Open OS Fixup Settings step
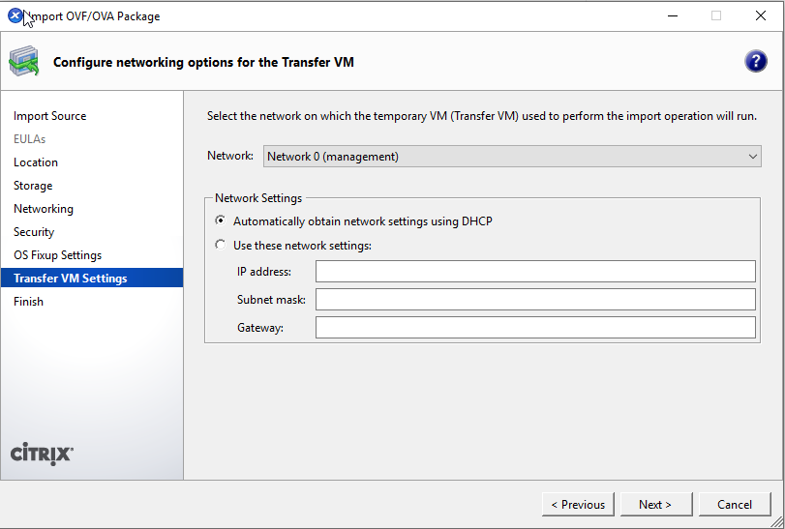Image resolution: width=785 pixels, height=529 pixels. tap(57, 255)
